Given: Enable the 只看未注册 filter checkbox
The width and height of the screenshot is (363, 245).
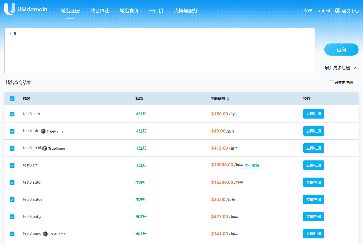Looking at the screenshot, I should [331, 83].
